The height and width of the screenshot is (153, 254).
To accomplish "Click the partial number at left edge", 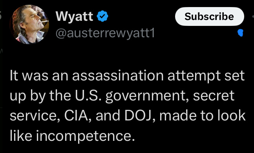I will (1, 16).
